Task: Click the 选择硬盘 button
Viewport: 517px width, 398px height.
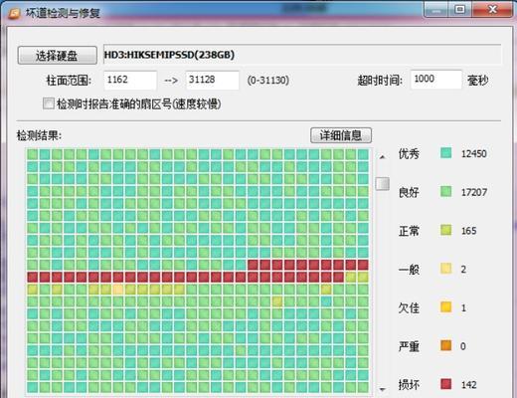Action: (x=58, y=55)
